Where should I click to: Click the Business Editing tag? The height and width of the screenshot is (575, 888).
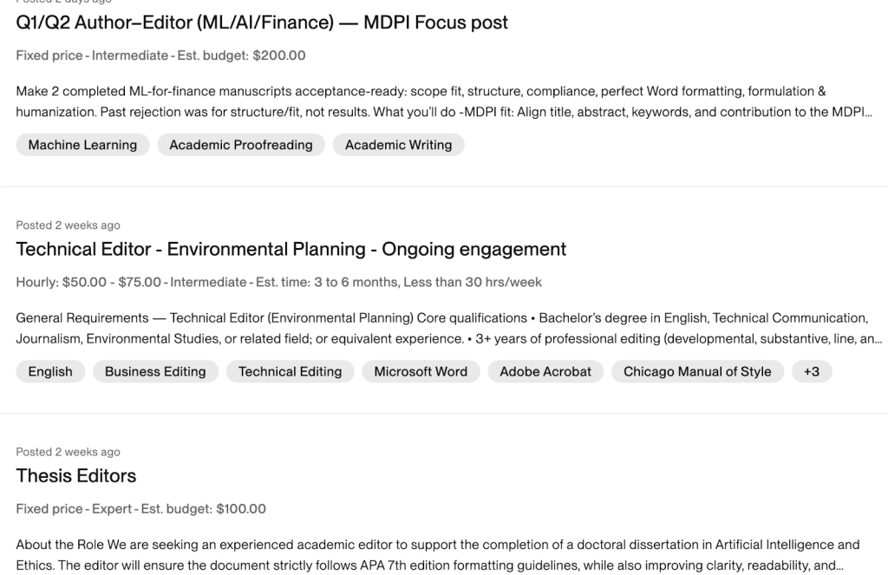pyautogui.click(x=155, y=371)
